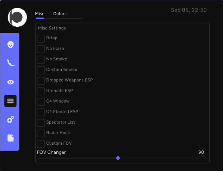Enable the BHop checkbox
Viewport: 223px width, 171px height.
point(41,38)
